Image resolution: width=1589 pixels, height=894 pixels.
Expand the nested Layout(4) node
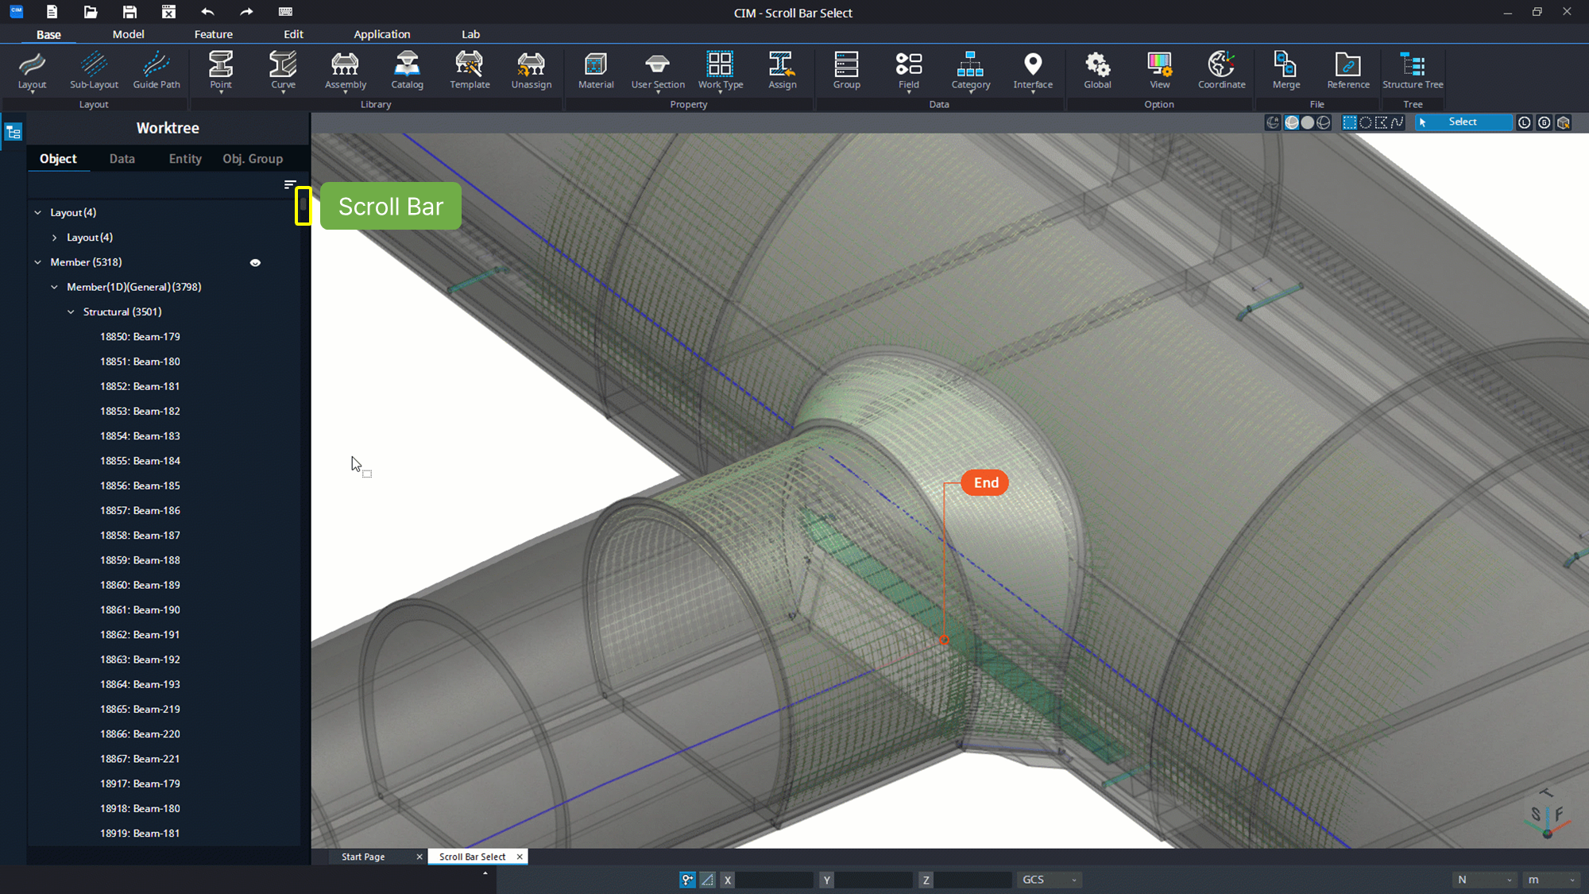point(54,238)
